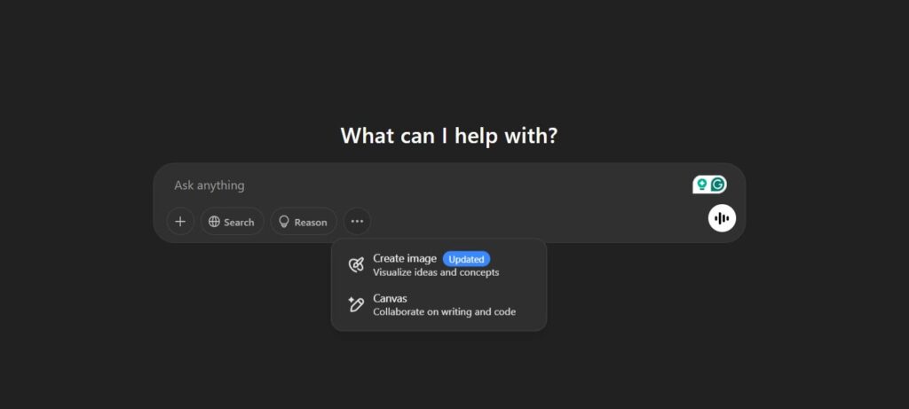
Task: Click "Collaborate on writing and code" description
Action: tap(444, 312)
